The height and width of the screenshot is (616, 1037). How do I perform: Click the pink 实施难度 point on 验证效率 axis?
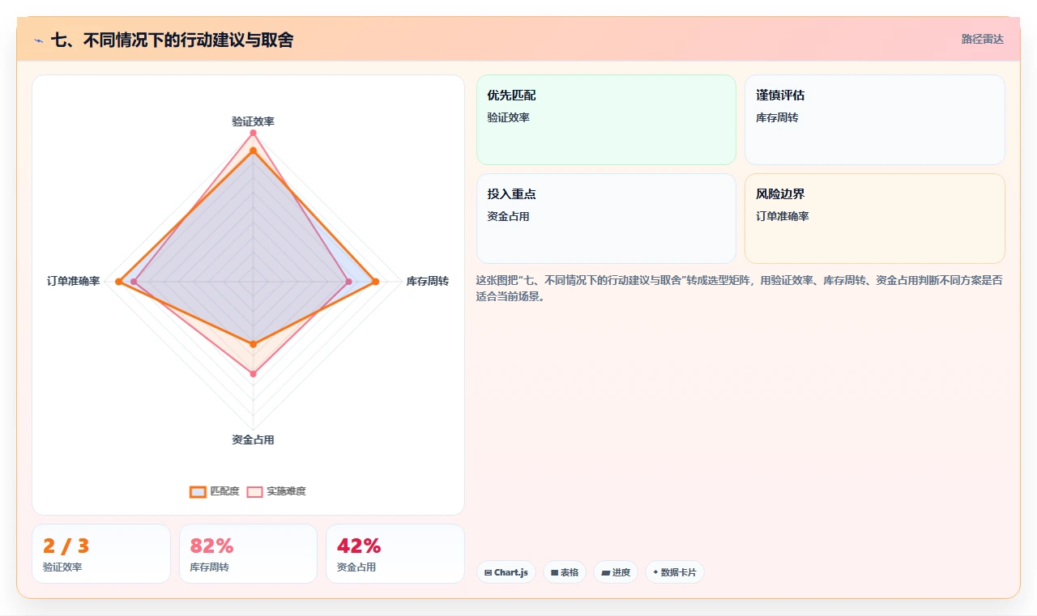(x=253, y=132)
